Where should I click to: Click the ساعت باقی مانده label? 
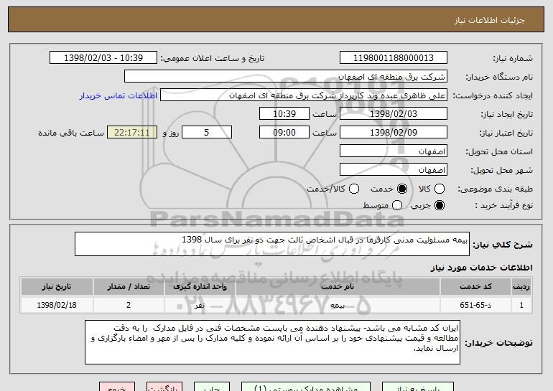pyautogui.click(x=71, y=133)
